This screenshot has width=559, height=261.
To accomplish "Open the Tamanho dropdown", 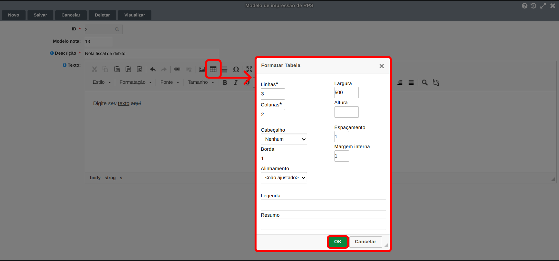I will point(201,82).
